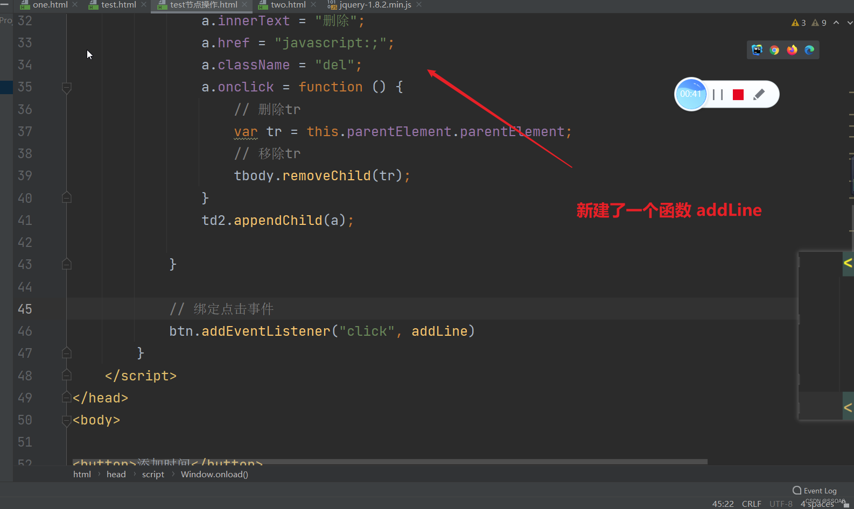
Task: Pause the screen recording
Action: click(718, 95)
